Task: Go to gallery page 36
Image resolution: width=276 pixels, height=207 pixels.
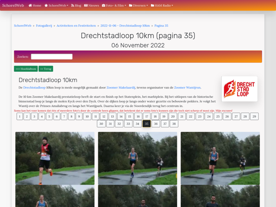Action: 156,124
